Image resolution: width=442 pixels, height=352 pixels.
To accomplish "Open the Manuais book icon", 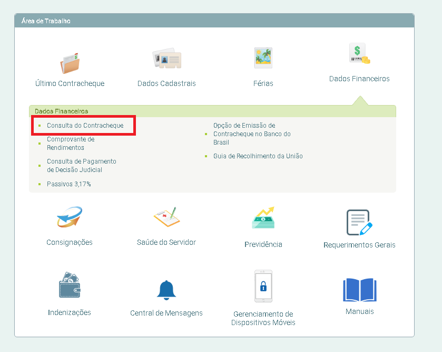I will tap(359, 290).
